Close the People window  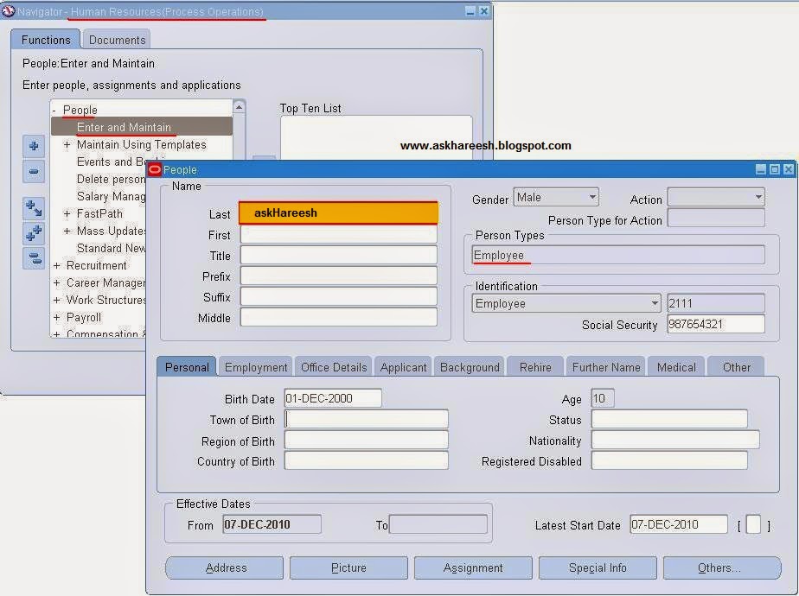(789, 169)
